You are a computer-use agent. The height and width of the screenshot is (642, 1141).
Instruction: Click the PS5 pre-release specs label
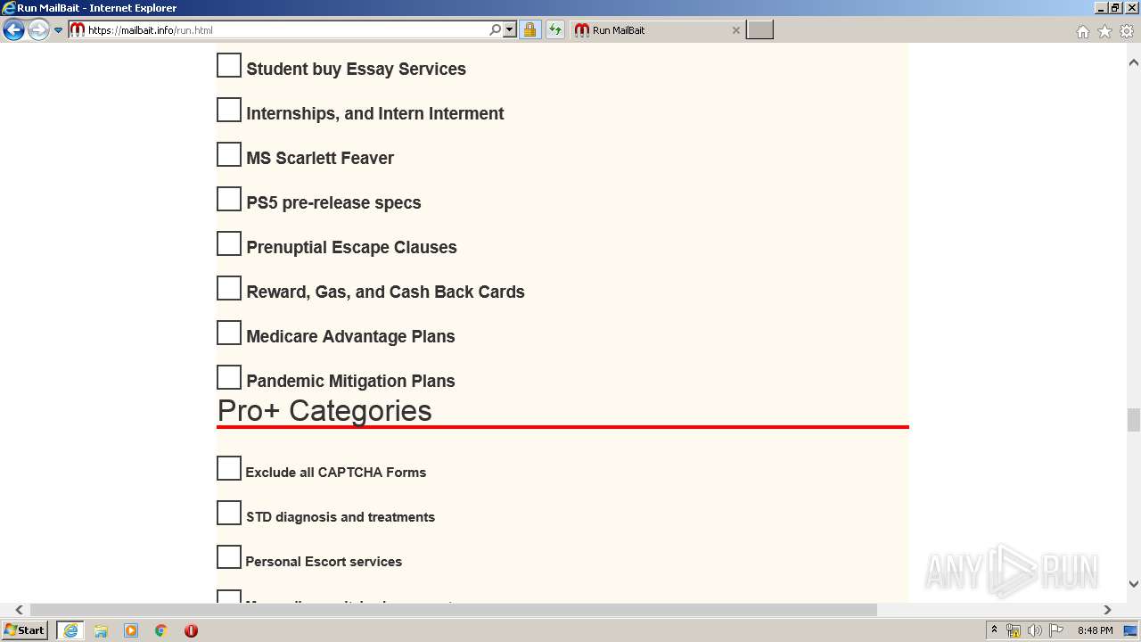333,202
